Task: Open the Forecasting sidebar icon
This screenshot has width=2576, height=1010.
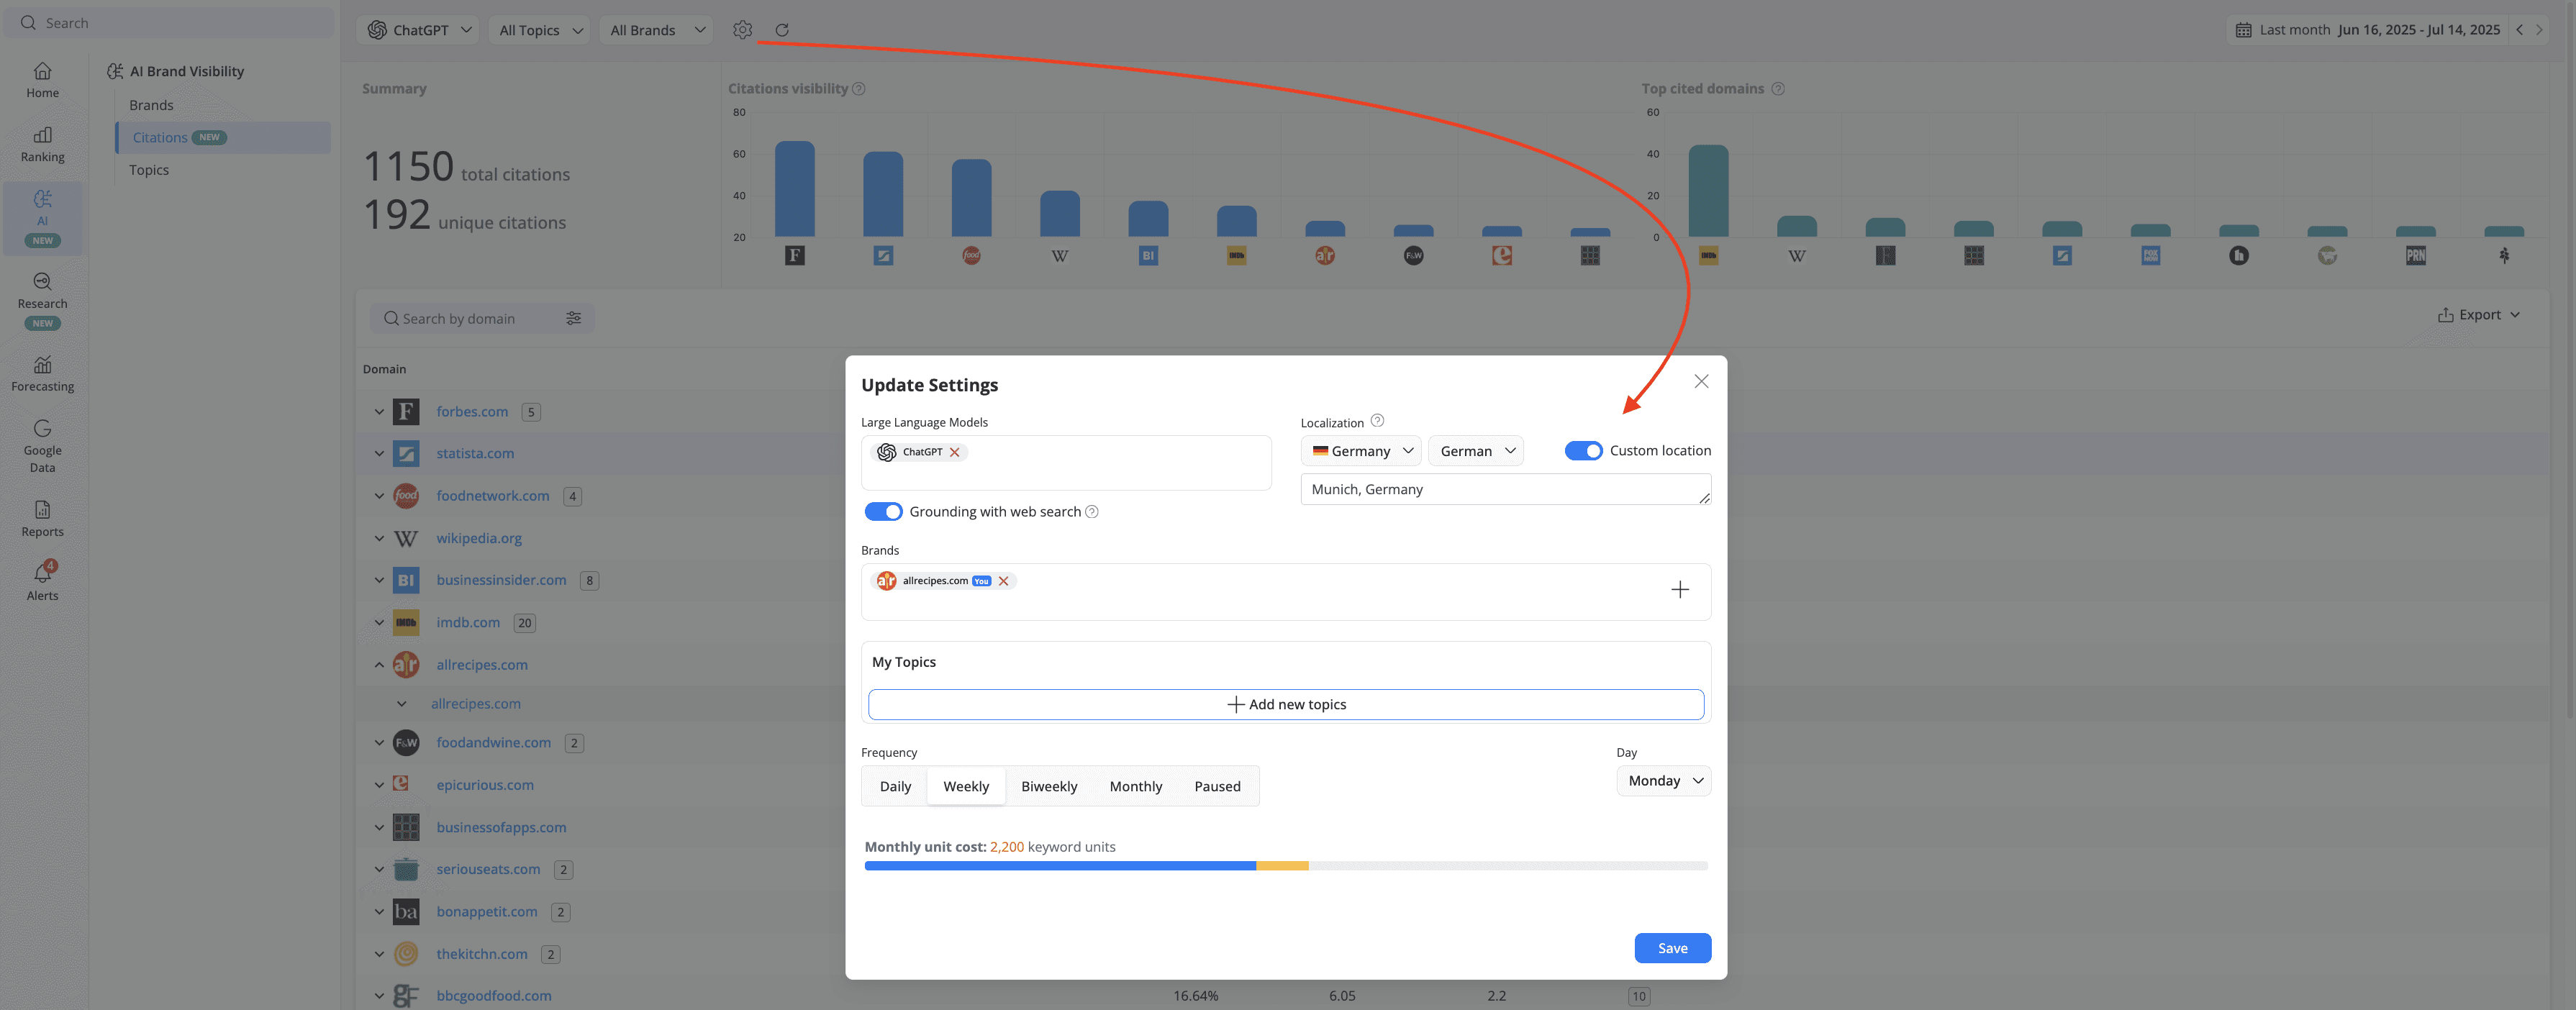Action: (42, 374)
